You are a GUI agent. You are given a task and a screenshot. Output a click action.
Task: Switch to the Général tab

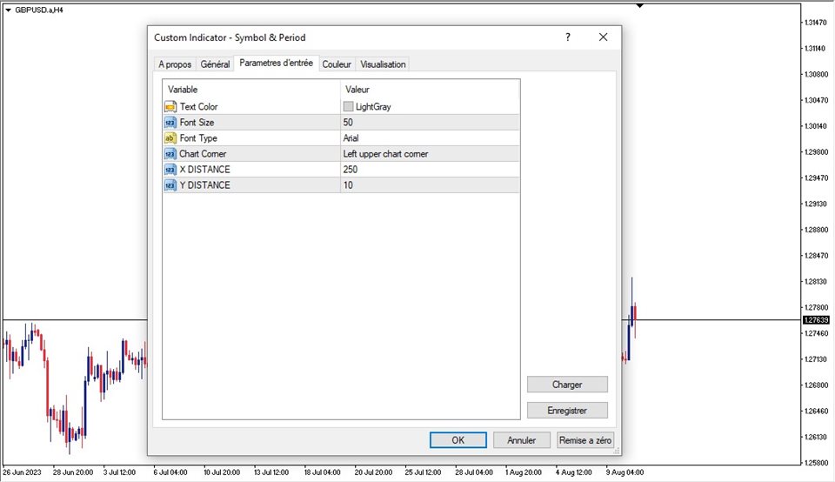pos(215,64)
